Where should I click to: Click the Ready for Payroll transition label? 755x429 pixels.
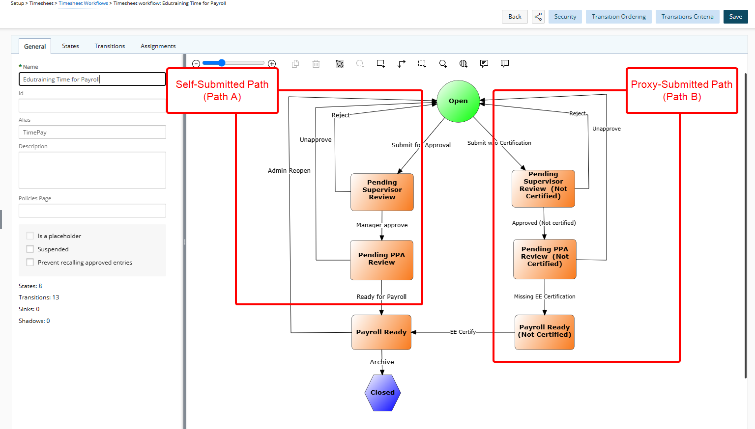[381, 296]
